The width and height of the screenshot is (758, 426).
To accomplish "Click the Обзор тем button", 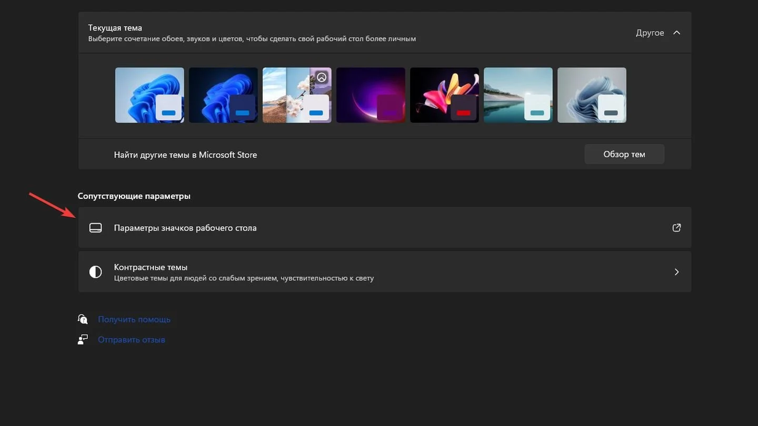I will pos(624,154).
